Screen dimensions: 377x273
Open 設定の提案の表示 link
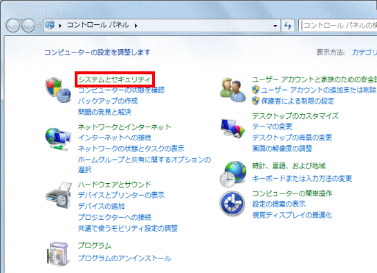(279, 204)
